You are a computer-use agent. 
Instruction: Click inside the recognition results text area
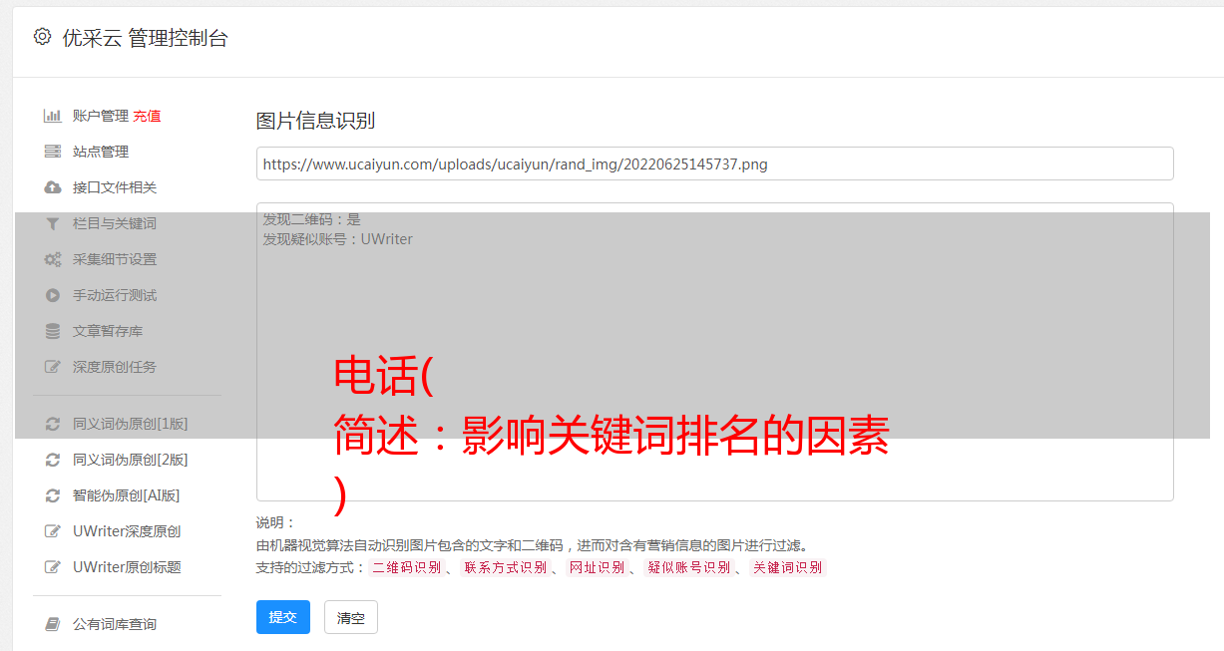point(714,352)
